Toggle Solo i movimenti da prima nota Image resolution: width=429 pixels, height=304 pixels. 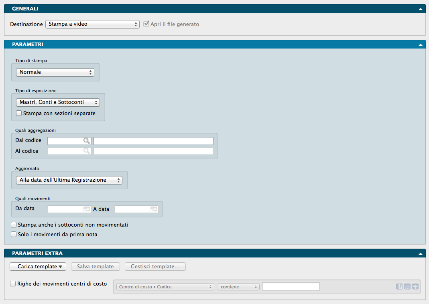tap(14, 235)
